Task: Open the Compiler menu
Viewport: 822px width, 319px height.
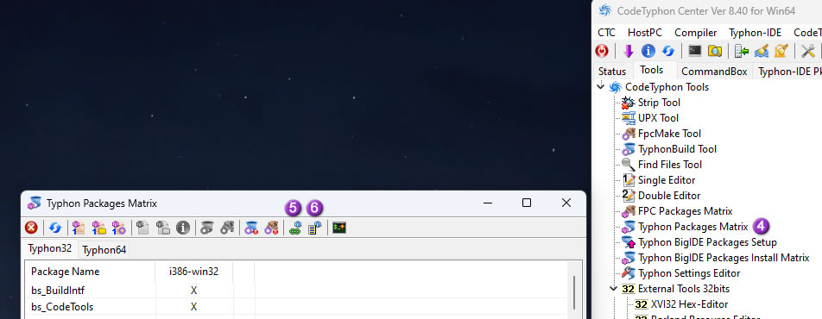Action: pyautogui.click(x=696, y=33)
